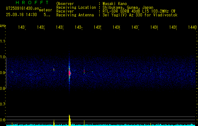The width and height of the screenshot is (198, 126).
Task: Click the 1440 time axis tick label
Action: tap(192, 28)
